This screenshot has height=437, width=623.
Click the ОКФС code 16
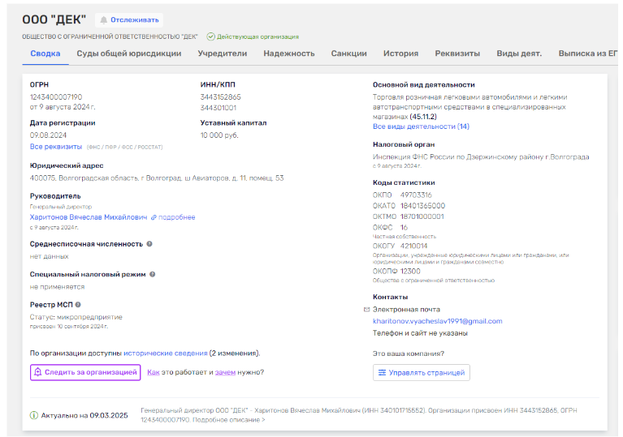pos(404,227)
